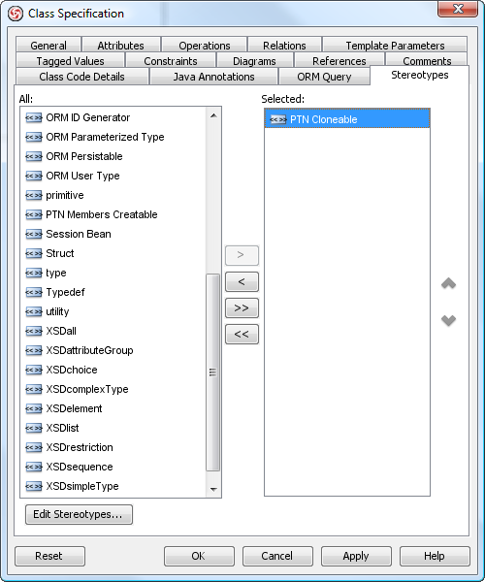Image resolution: width=485 pixels, height=582 pixels.
Task: Switch to the Comments tab
Action: pyautogui.click(x=427, y=59)
